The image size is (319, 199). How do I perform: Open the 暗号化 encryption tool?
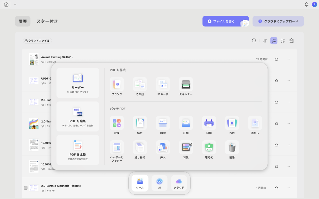coord(209,150)
